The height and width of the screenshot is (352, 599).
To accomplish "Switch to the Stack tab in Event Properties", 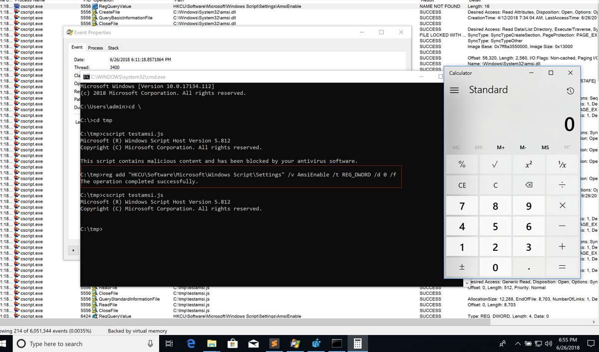I will (x=113, y=48).
